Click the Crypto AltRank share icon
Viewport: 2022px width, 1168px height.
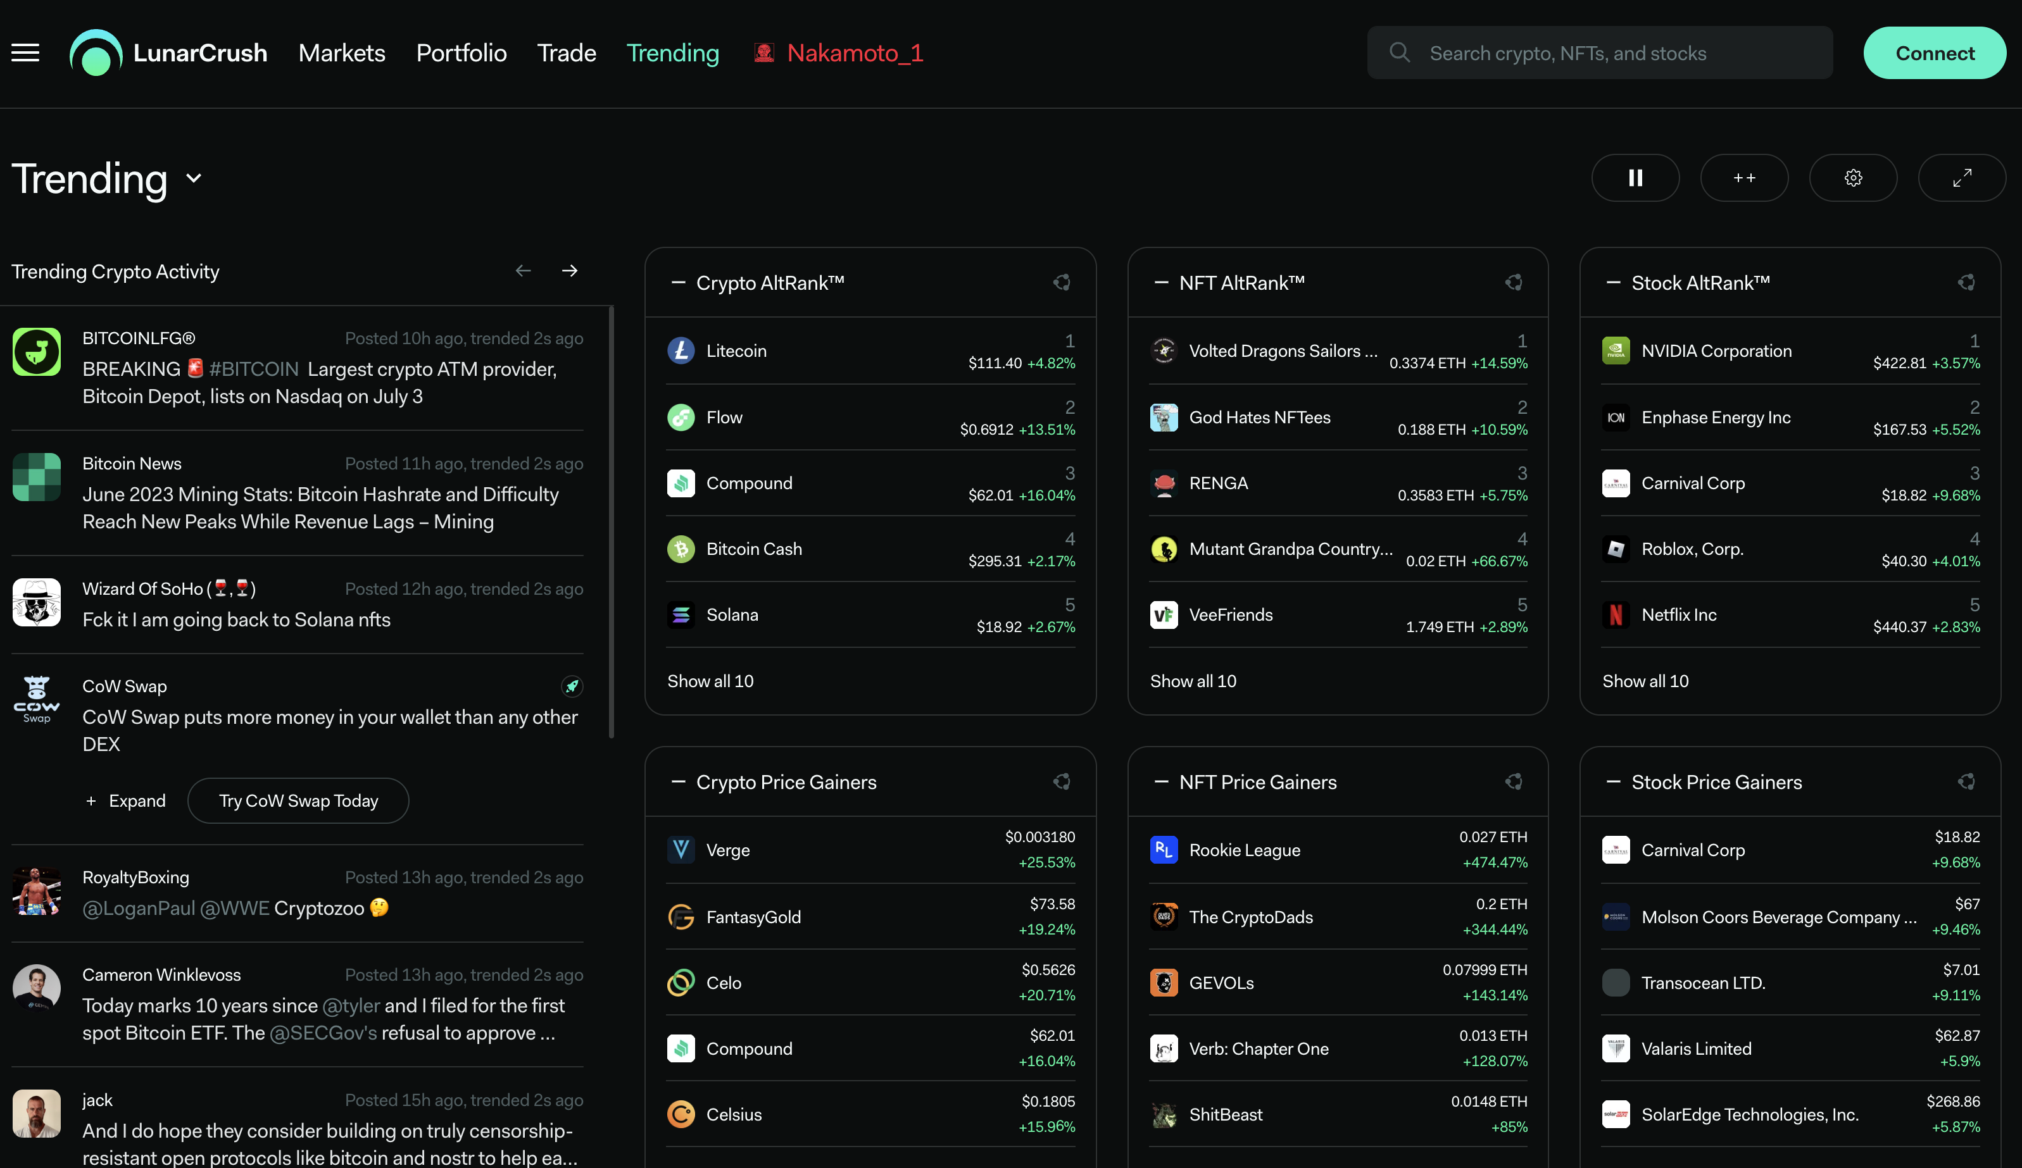[1062, 282]
